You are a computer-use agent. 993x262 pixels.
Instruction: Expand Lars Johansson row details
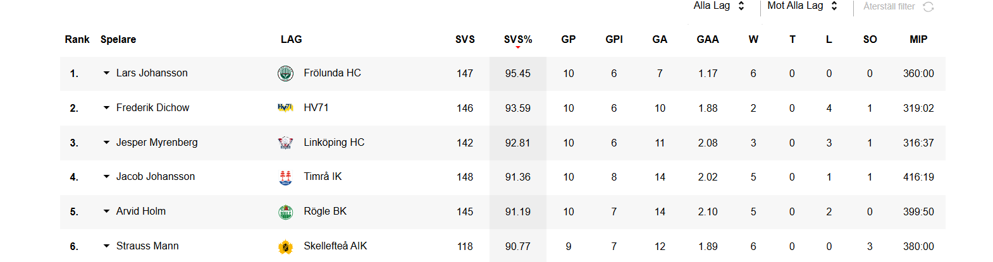[106, 73]
